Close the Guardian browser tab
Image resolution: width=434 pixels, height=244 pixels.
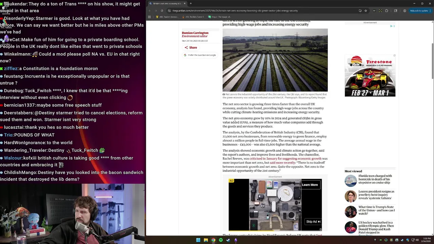click(x=185, y=3)
